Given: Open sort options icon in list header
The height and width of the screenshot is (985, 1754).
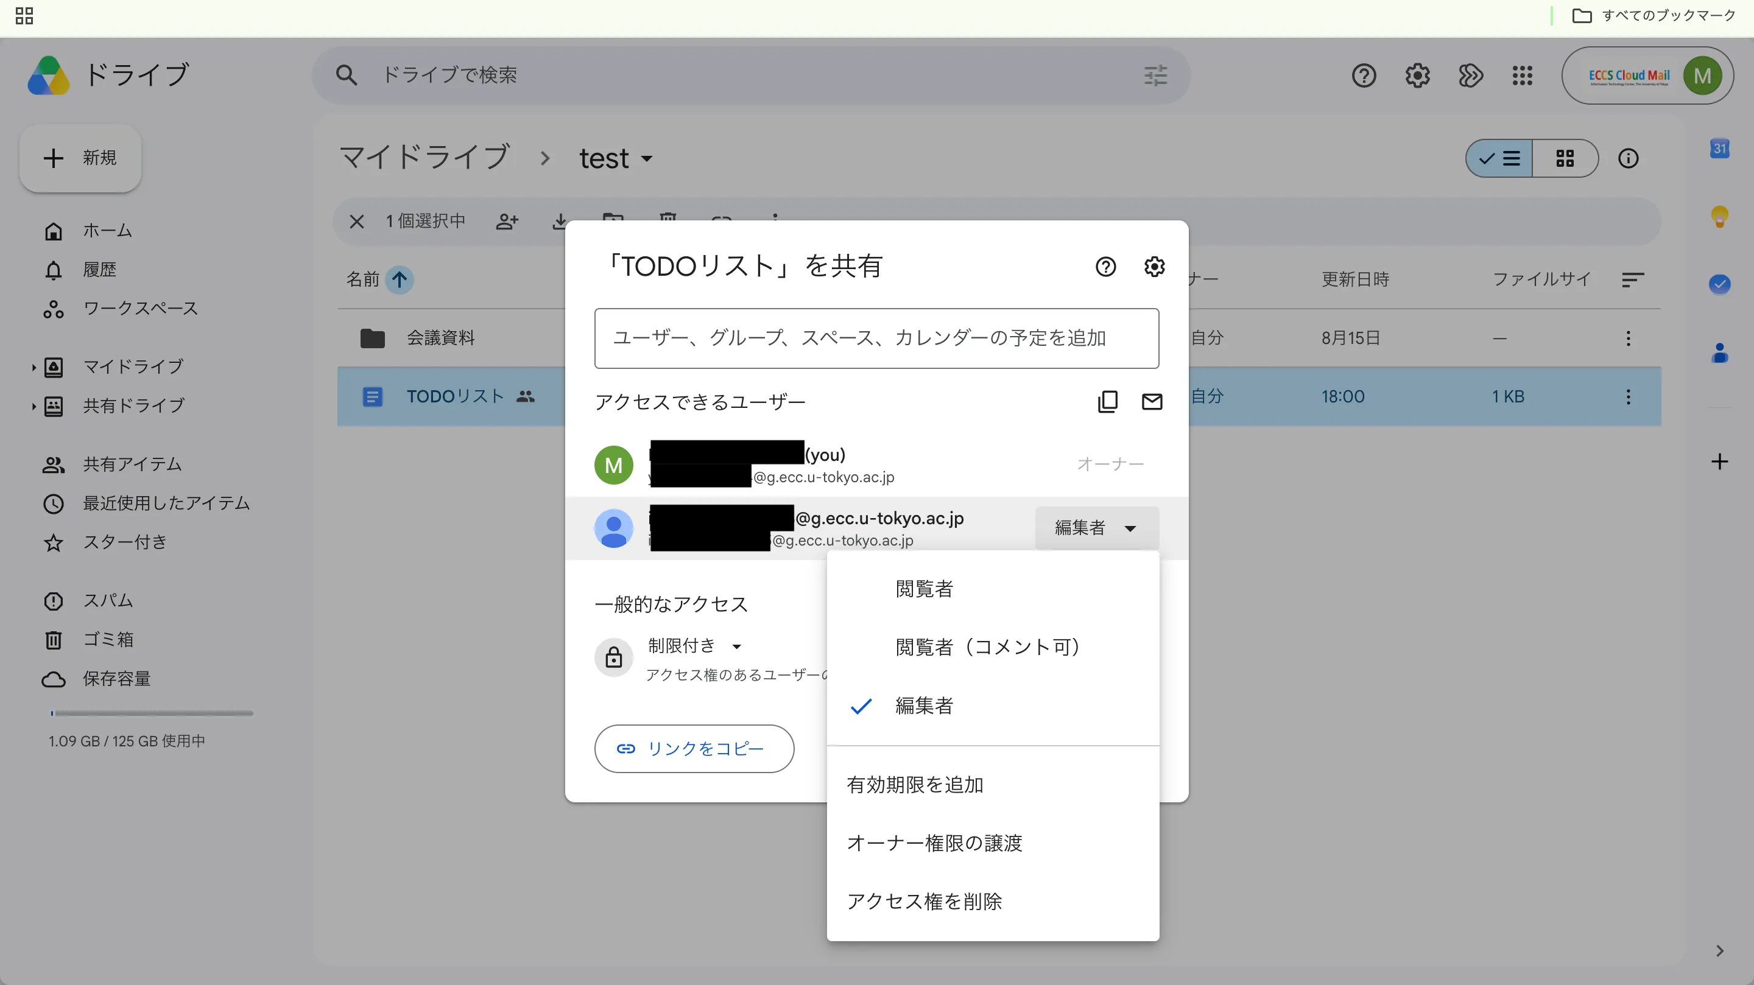Looking at the screenshot, I should click(x=1633, y=280).
